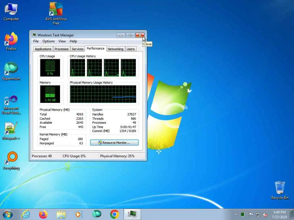Click green Task Manager tray icon

pos(243,215)
